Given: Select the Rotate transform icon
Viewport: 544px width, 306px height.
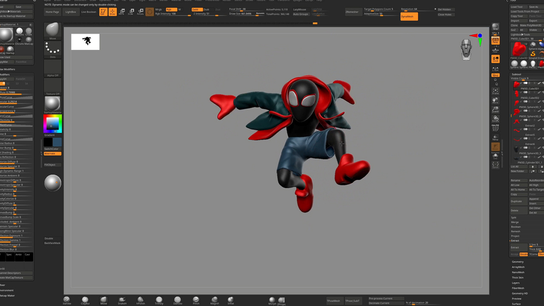Looking at the screenshot, I should point(140,12).
